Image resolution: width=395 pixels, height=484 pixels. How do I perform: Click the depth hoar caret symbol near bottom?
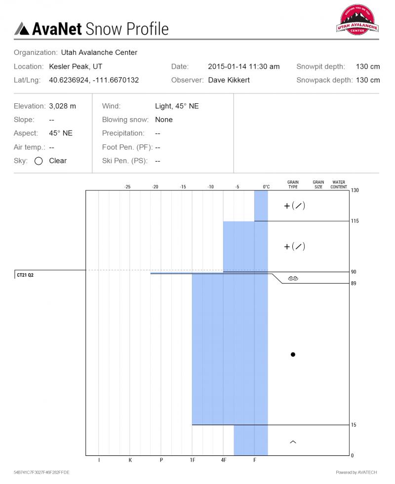(x=293, y=442)
